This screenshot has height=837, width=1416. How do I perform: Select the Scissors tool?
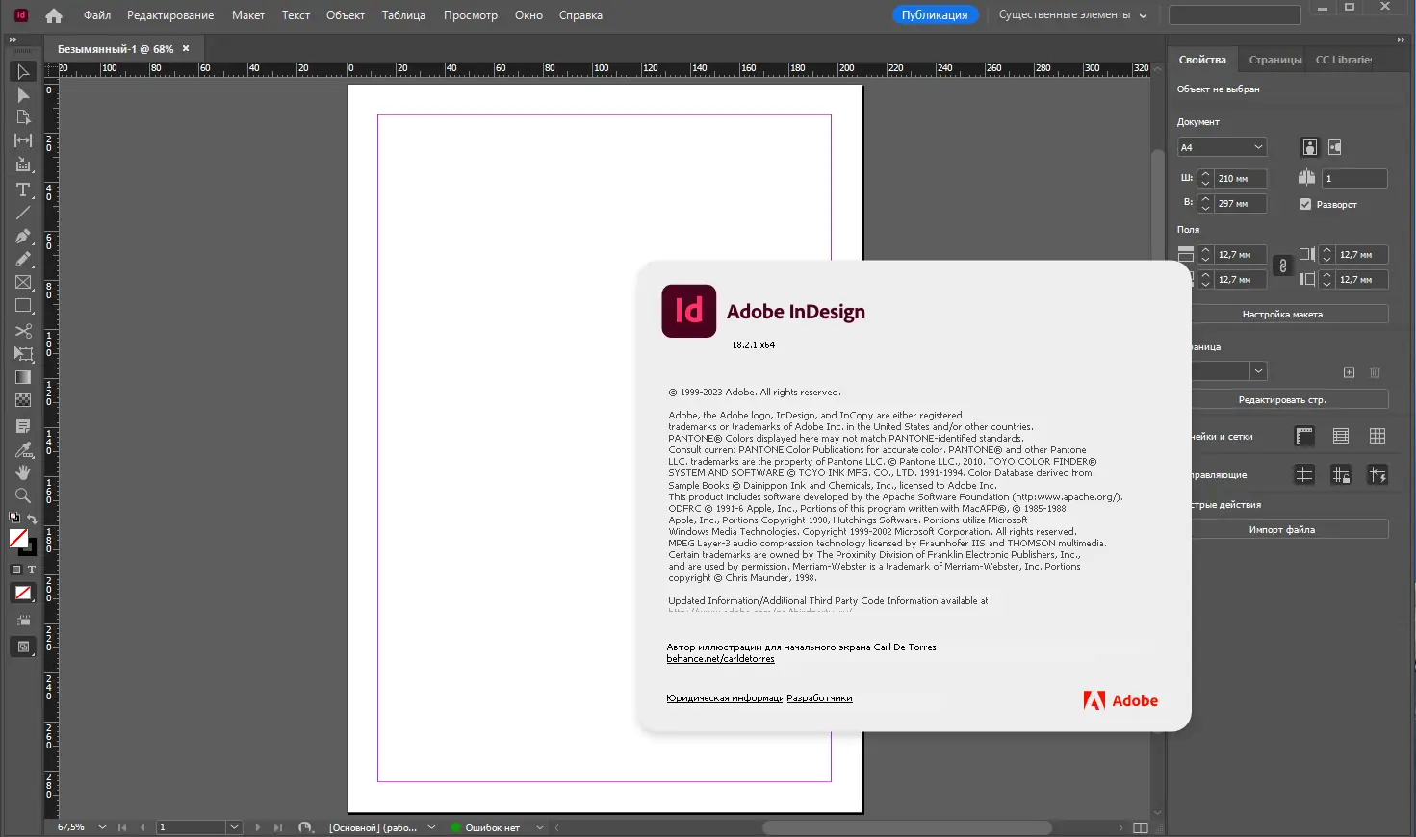(22, 330)
